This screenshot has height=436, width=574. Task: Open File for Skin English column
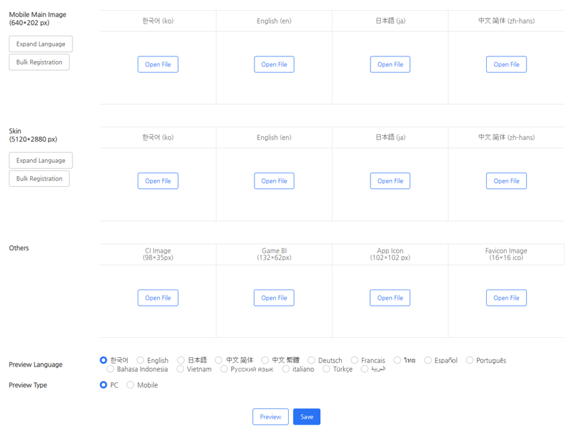[x=274, y=181]
